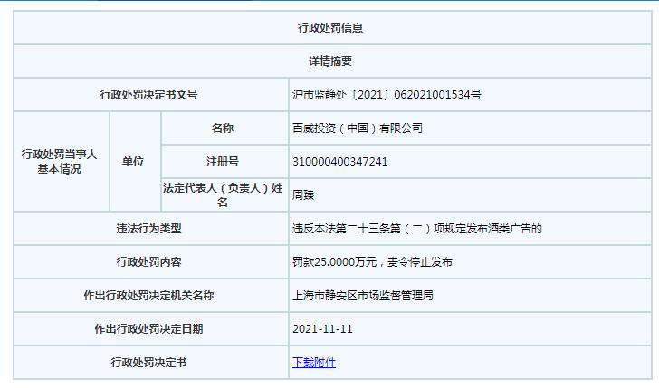
Task: Click the 行政处罚决定书 label cell
Action: [151, 363]
